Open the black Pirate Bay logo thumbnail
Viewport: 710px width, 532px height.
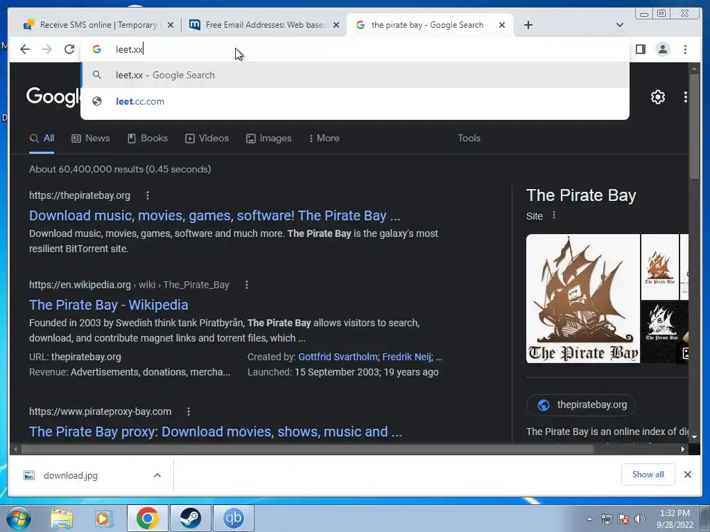(x=661, y=332)
